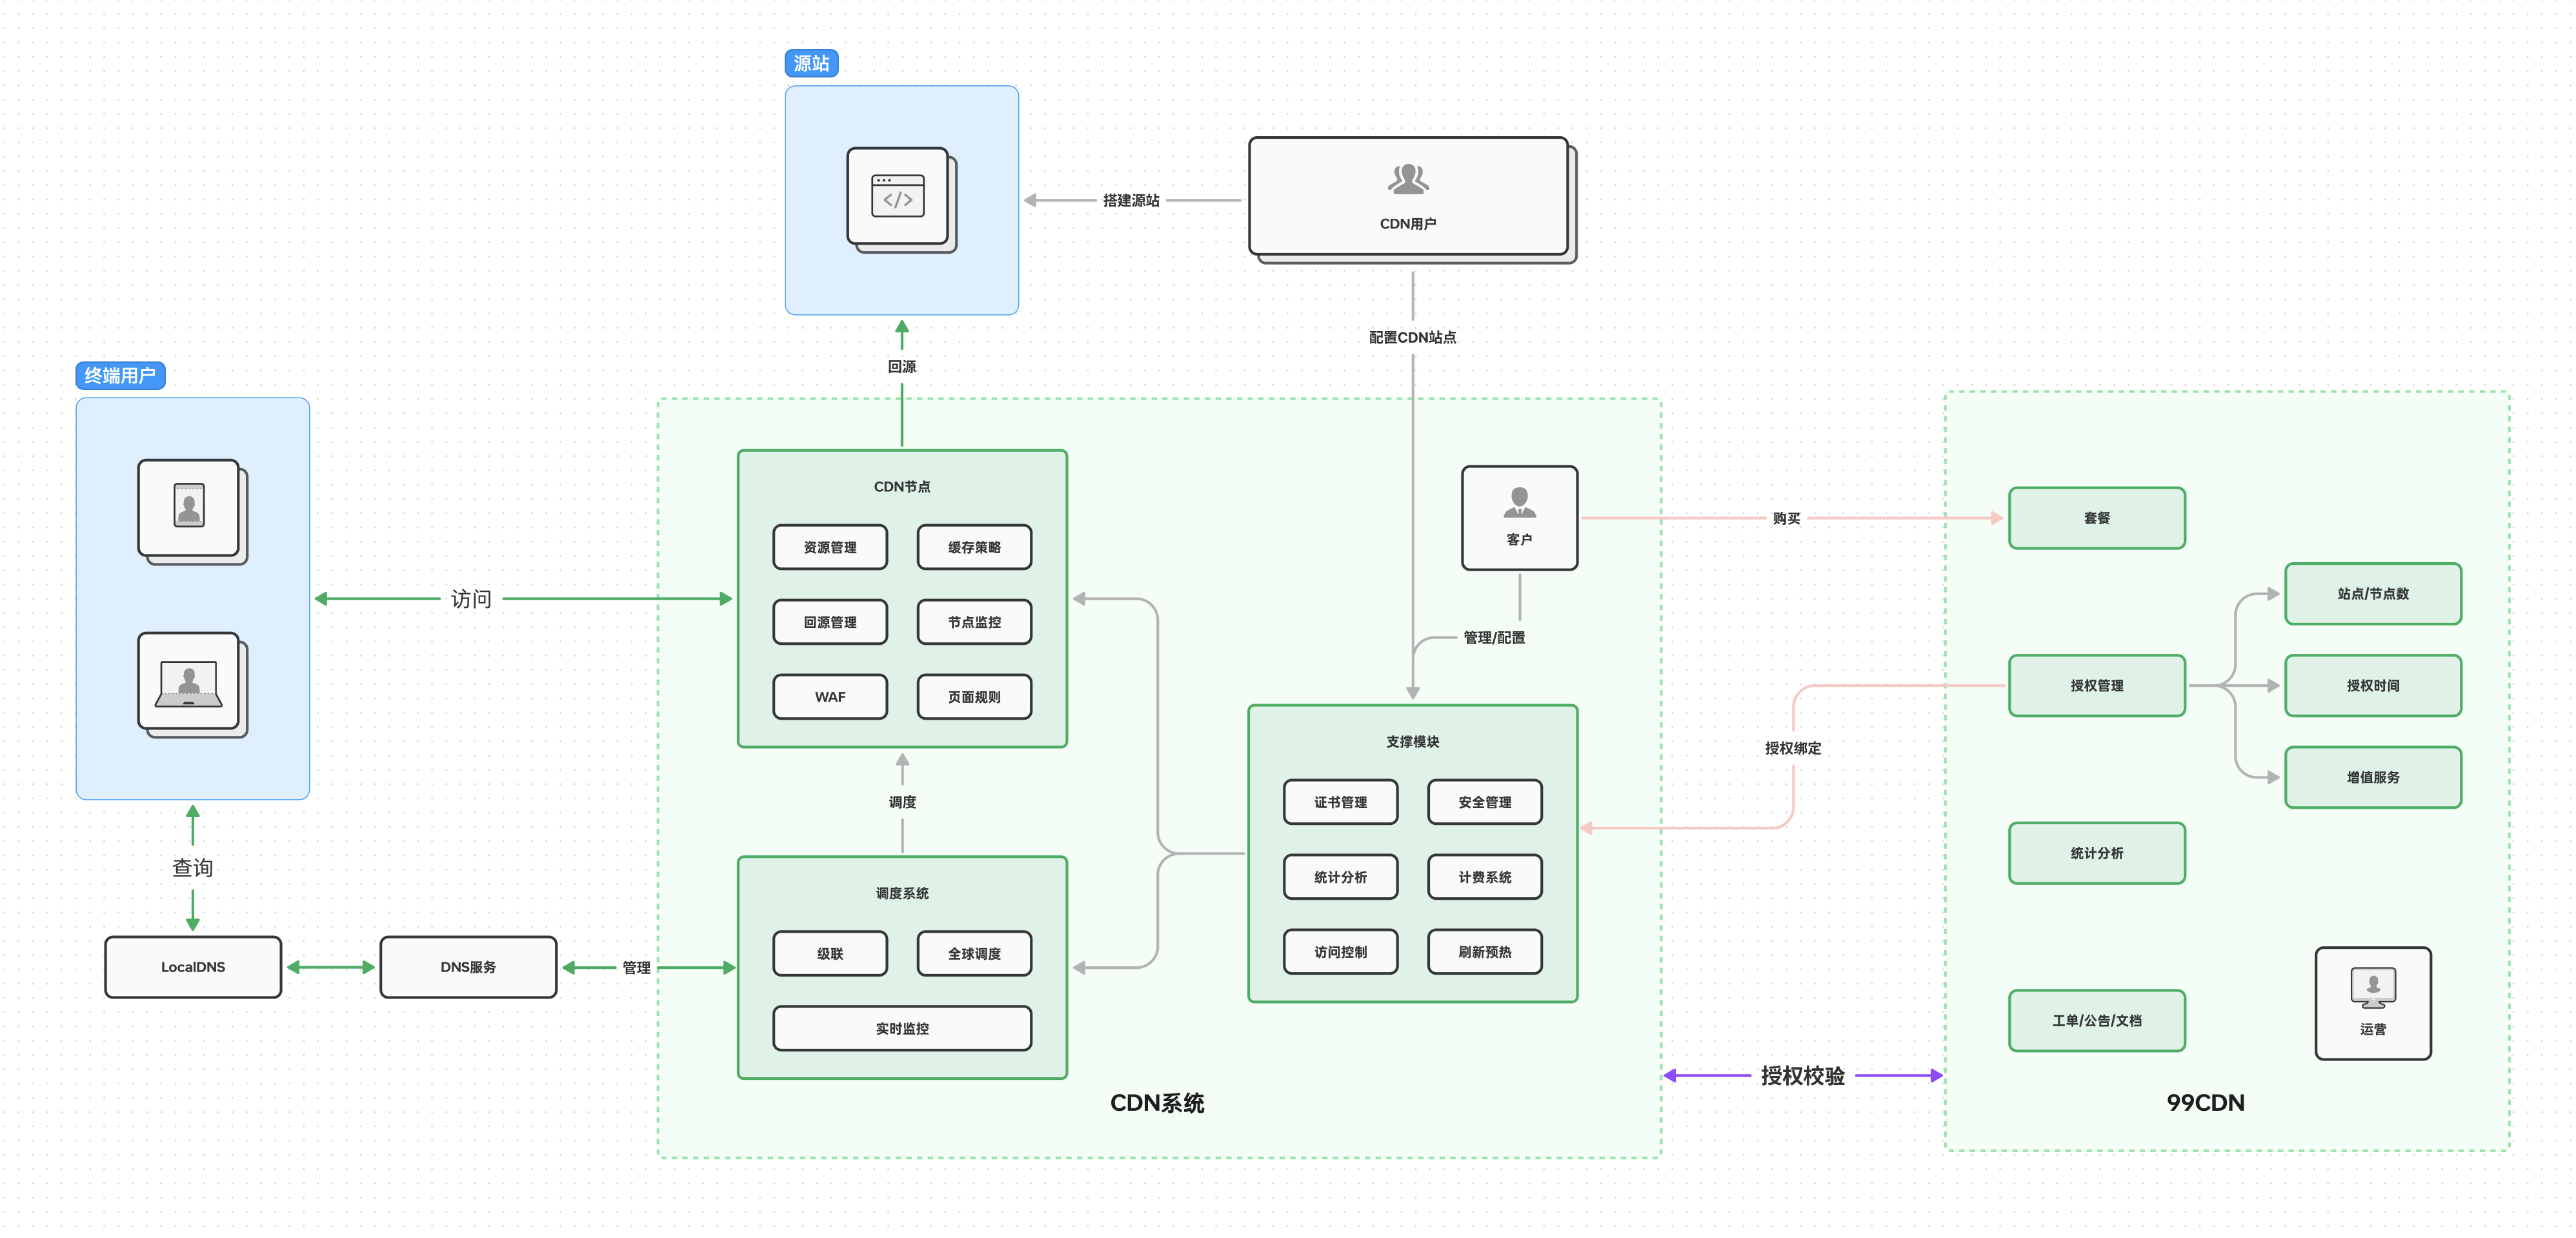Screen dimensions: 2576x1238
Task: Click the 授权校验 purple arrow label
Action: click(1802, 1076)
